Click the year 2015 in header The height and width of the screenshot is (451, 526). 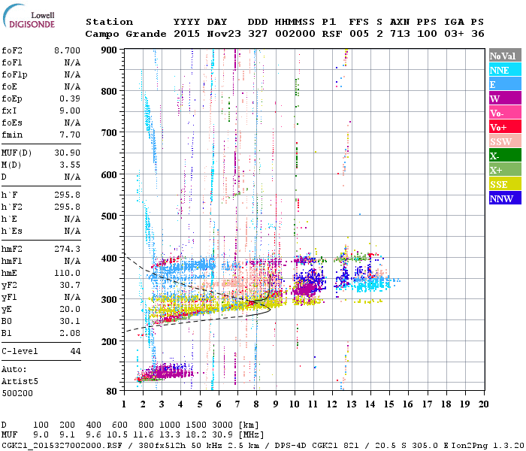click(187, 34)
